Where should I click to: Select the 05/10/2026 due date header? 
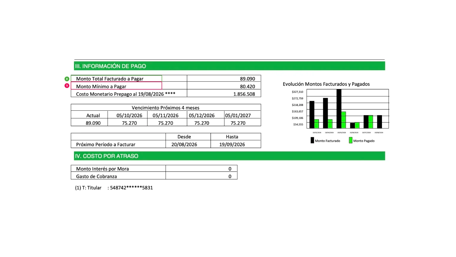point(129,115)
